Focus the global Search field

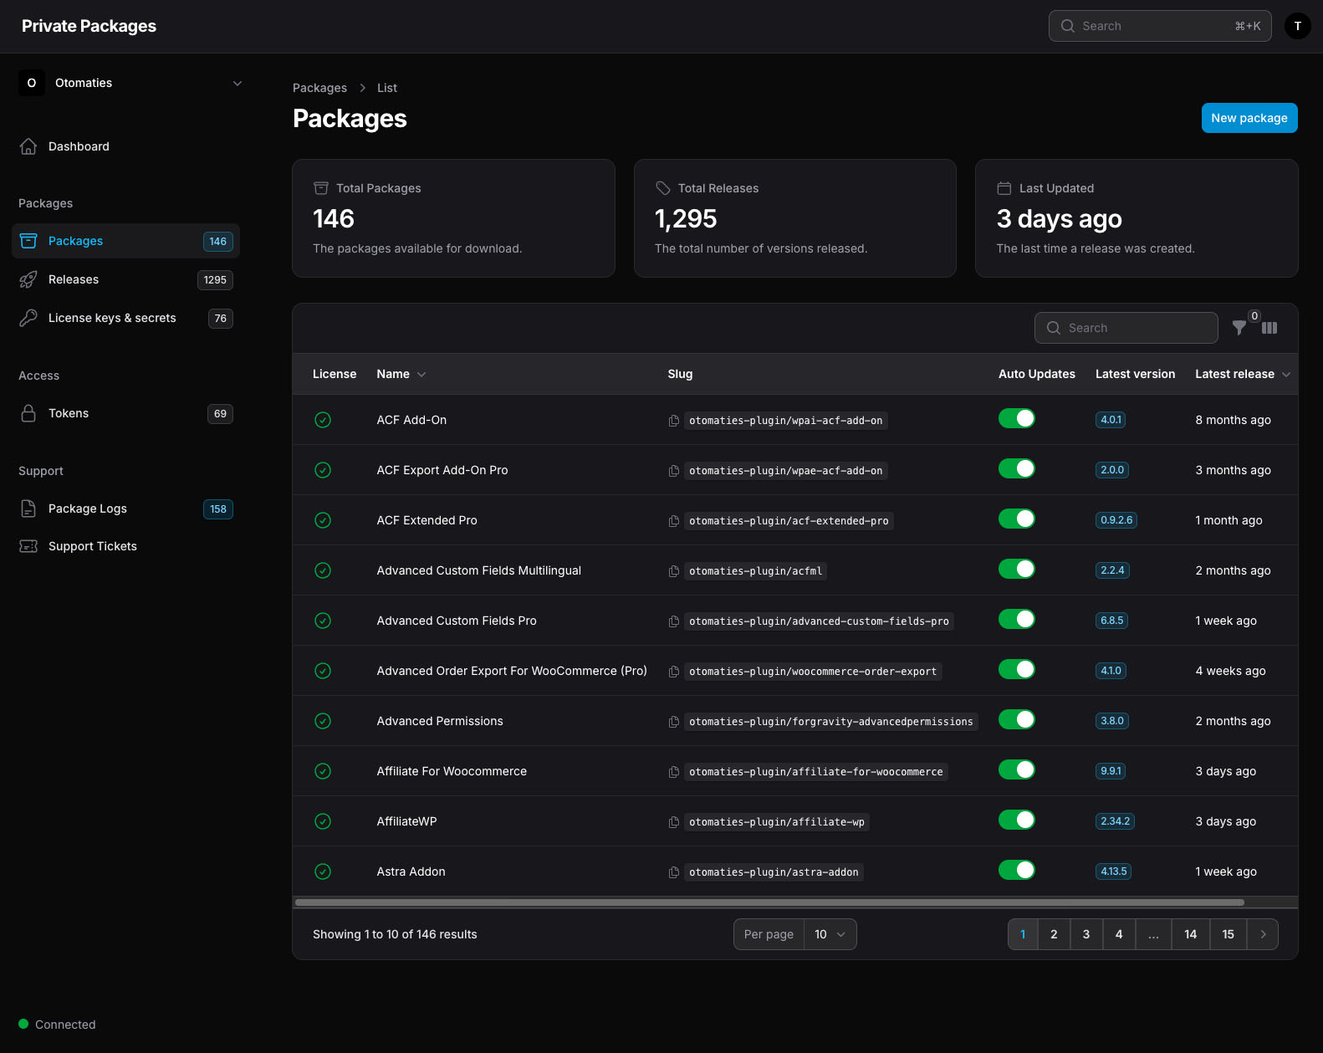pos(1160,26)
